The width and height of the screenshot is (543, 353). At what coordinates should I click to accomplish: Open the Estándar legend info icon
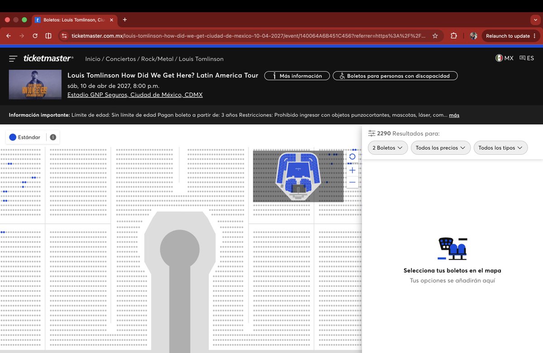point(53,137)
